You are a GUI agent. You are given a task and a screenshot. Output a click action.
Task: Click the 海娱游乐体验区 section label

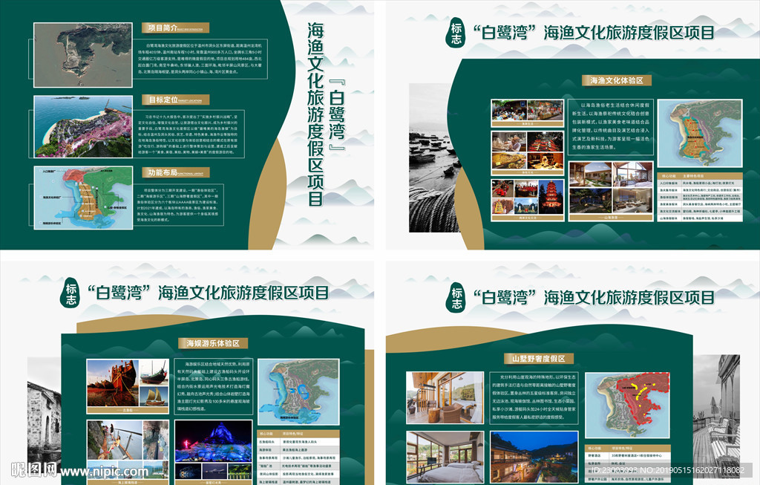(213, 343)
